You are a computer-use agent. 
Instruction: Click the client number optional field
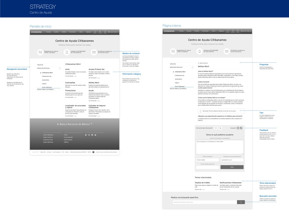[207, 167]
